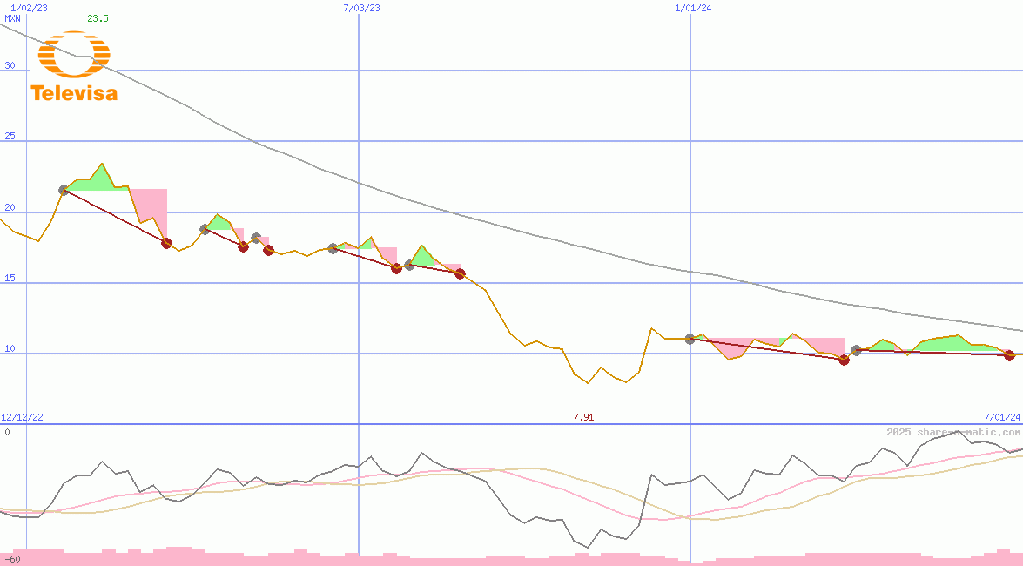Click the Televisa logo
1023x566 pixels.
click(74, 67)
